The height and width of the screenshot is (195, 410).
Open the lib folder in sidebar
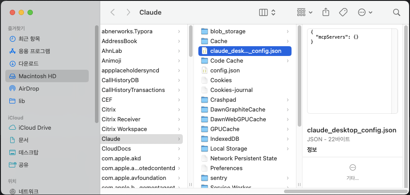tap(47, 101)
